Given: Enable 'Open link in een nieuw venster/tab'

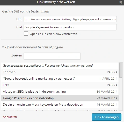Looking at the screenshot, I should (x=26, y=34).
